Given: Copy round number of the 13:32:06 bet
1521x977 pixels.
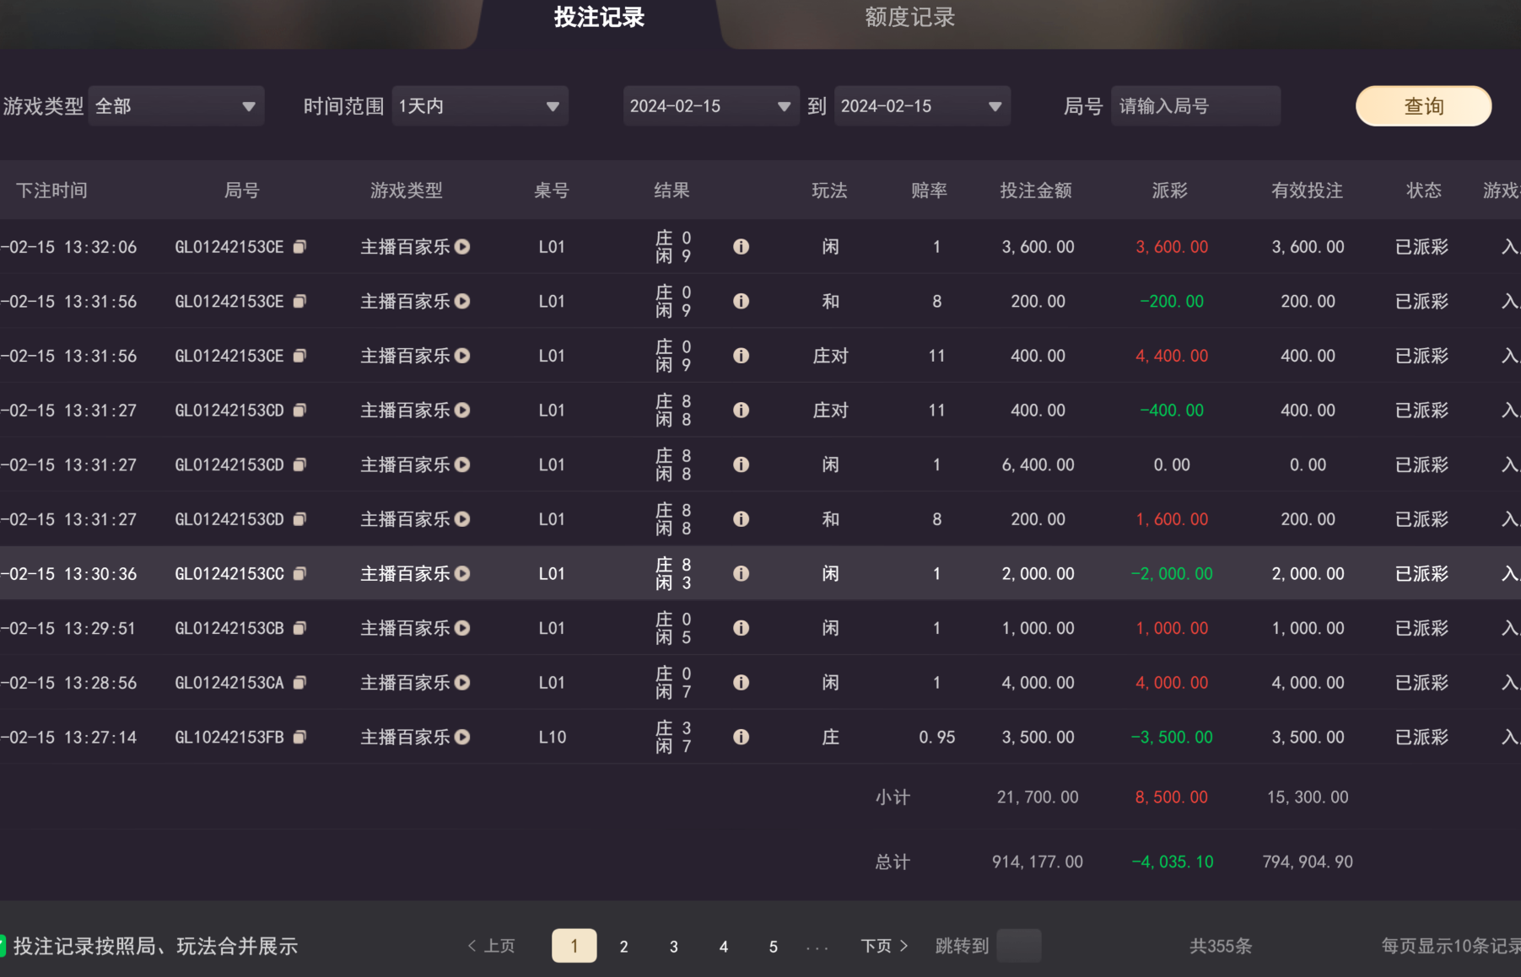Looking at the screenshot, I should [299, 247].
